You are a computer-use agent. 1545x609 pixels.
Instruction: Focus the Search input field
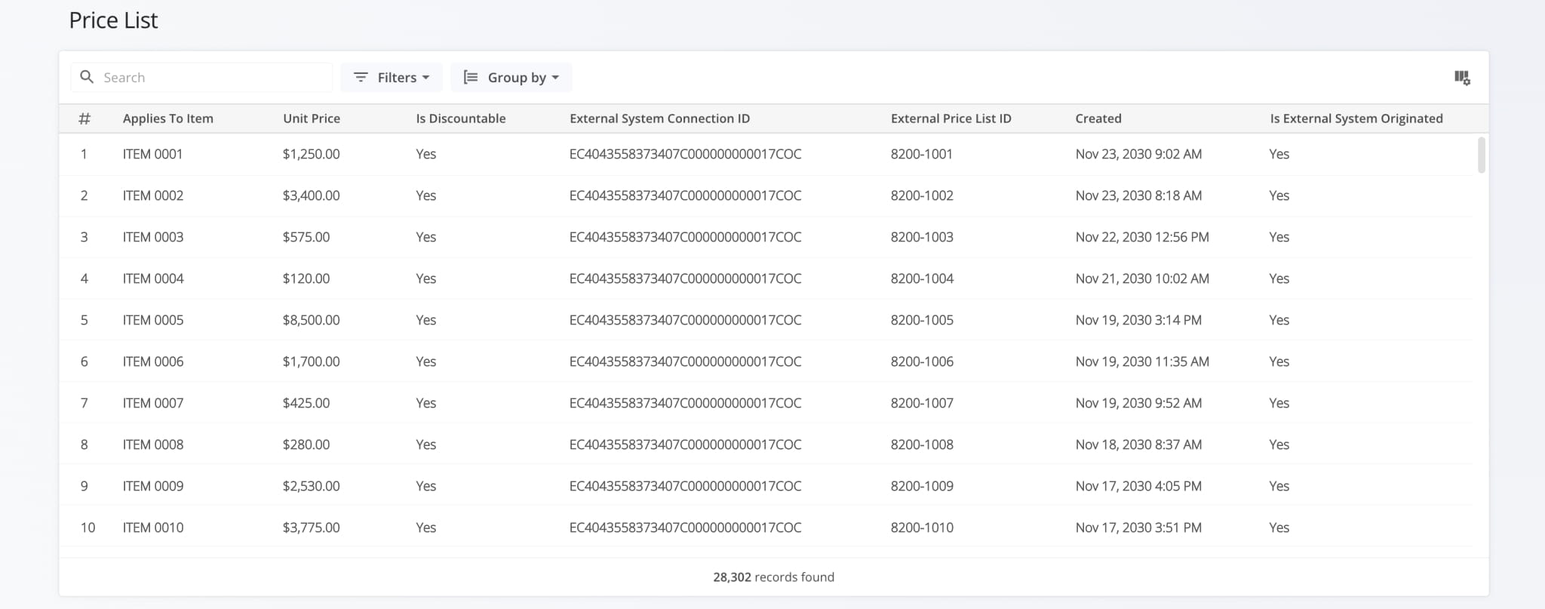pyautogui.click(x=201, y=77)
